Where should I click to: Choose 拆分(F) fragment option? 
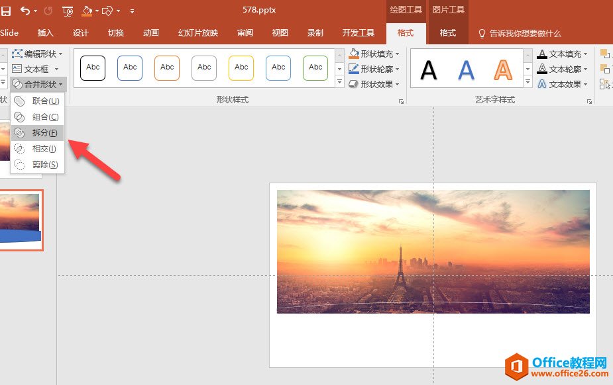click(x=44, y=133)
